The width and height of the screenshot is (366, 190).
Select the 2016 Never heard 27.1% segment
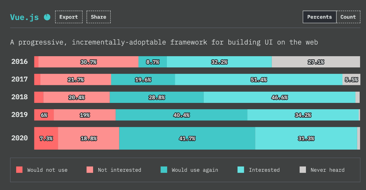[316, 62]
